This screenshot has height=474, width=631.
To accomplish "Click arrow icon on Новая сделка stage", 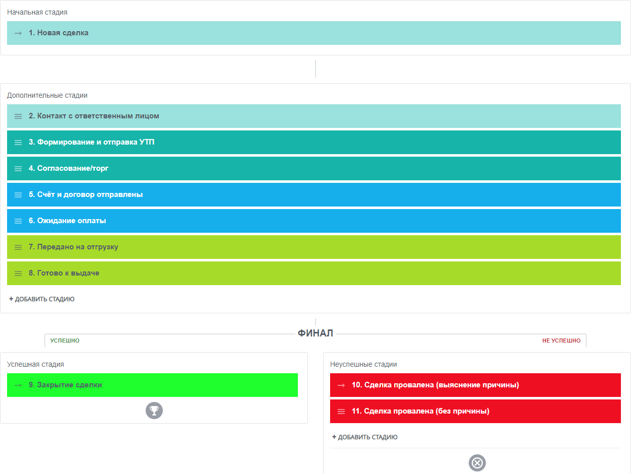I will click(x=18, y=33).
